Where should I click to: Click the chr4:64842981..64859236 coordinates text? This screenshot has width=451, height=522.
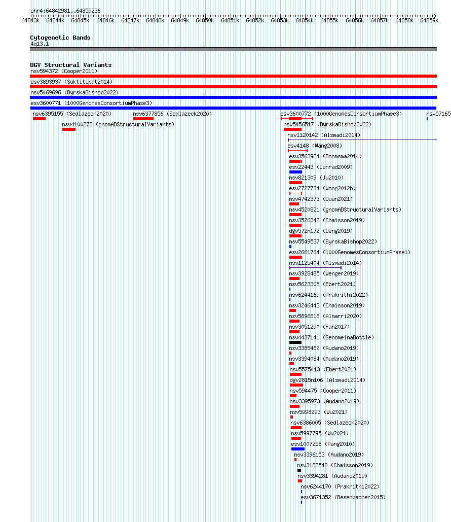pyautogui.click(x=65, y=11)
